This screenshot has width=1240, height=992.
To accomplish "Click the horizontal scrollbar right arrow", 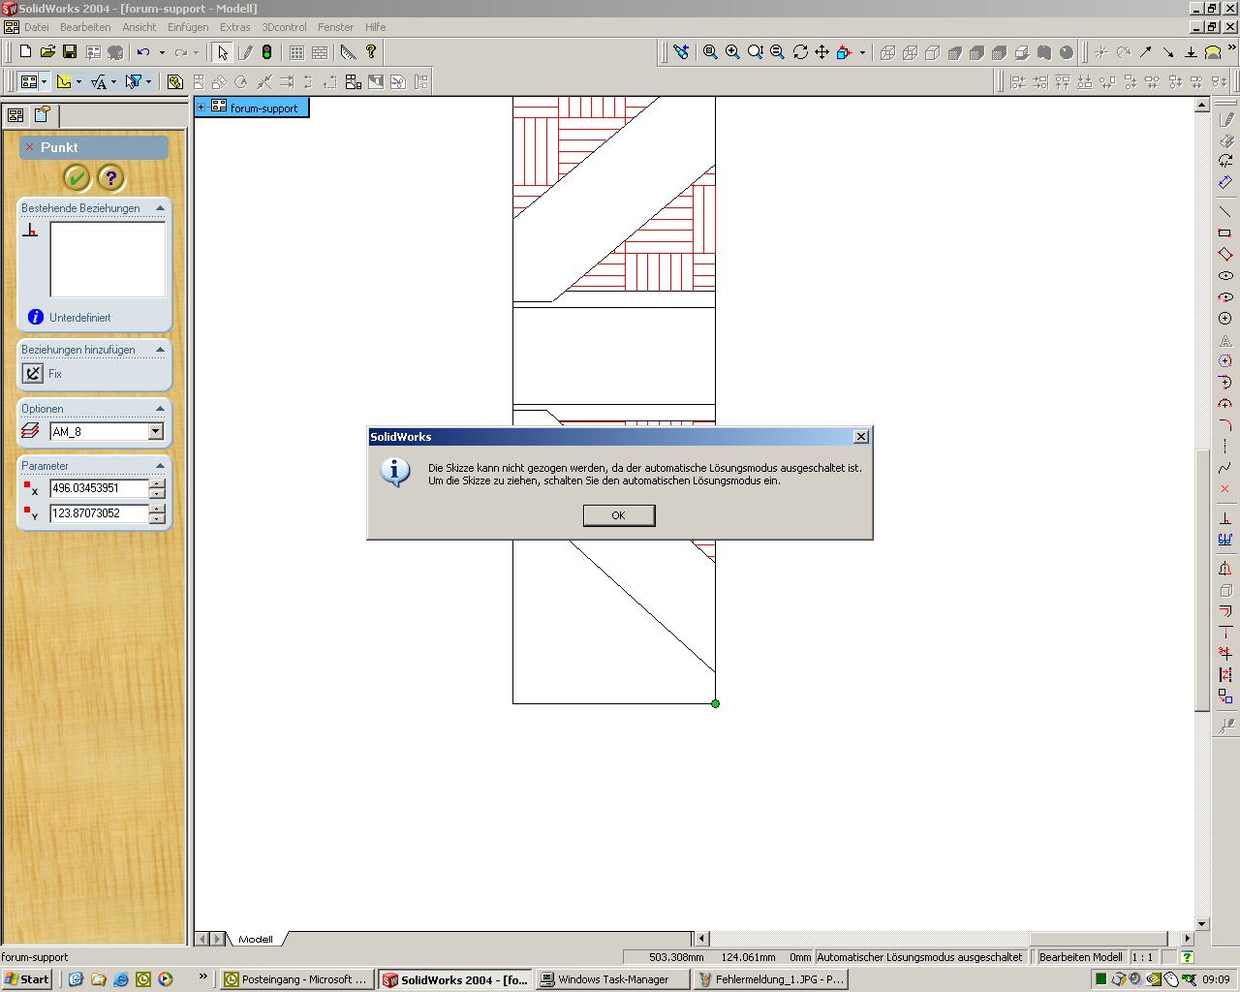I will [x=1188, y=939].
